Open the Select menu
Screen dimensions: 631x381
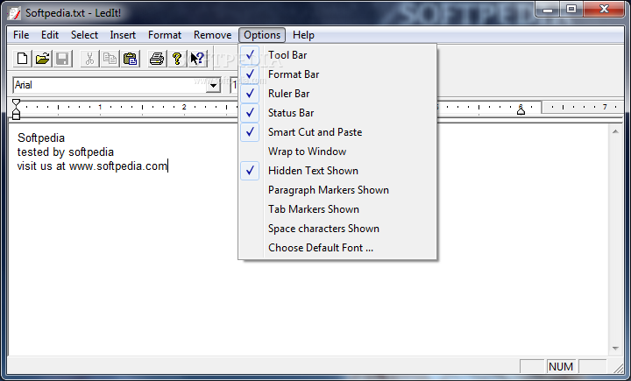point(84,35)
